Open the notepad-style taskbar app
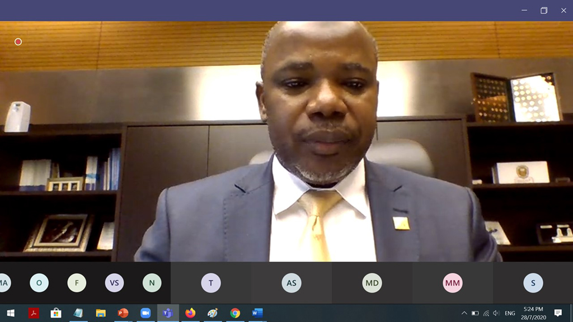 click(78, 313)
